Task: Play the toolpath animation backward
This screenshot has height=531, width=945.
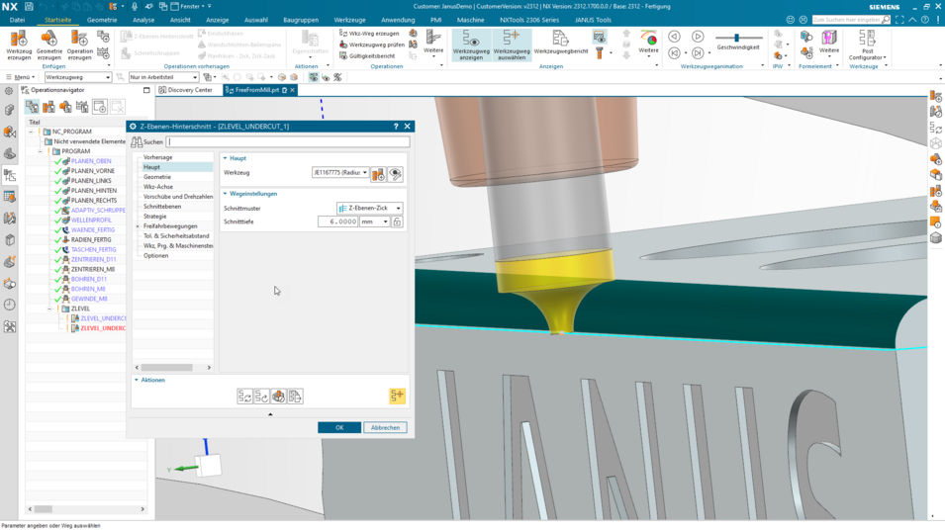Action: 675,37
